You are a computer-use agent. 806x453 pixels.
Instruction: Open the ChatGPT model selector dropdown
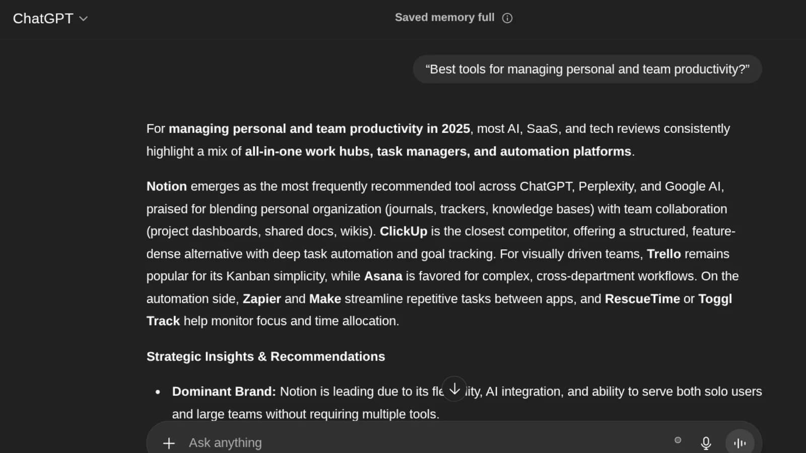point(50,18)
